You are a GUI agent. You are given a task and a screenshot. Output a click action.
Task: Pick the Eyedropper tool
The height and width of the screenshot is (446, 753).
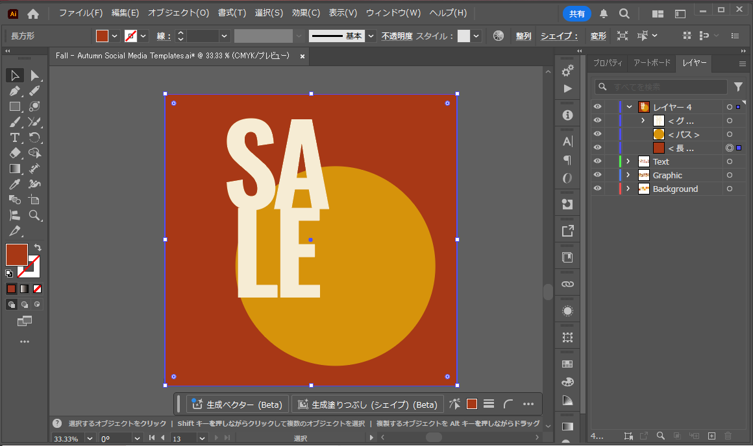click(15, 184)
